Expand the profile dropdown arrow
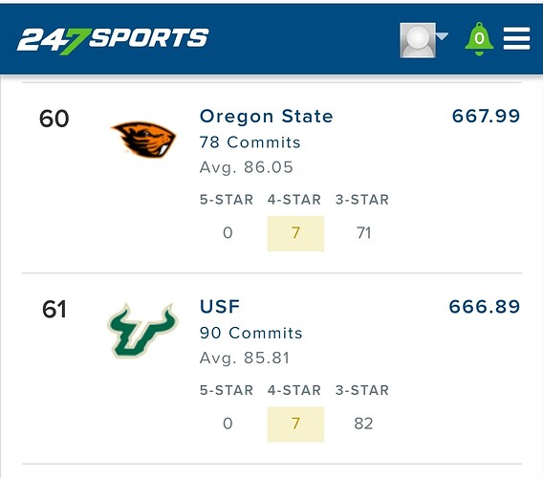Viewport: 543px width, 478px height. [442, 35]
